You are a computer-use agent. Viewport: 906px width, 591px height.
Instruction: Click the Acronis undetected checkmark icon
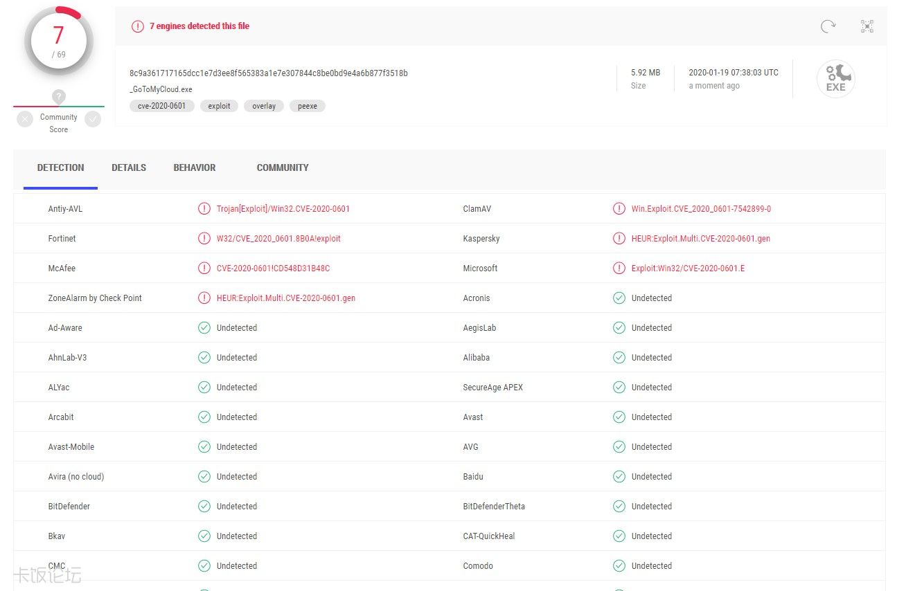(x=619, y=298)
